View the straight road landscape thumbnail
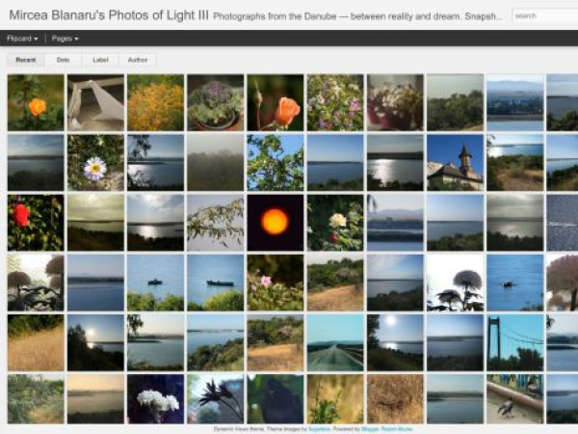578x434 pixels. pyautogui.click(x=335, y=342)
